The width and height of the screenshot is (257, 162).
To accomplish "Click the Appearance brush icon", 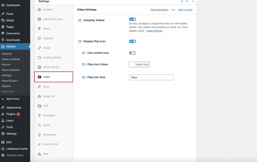I will (x=3, y=107).
